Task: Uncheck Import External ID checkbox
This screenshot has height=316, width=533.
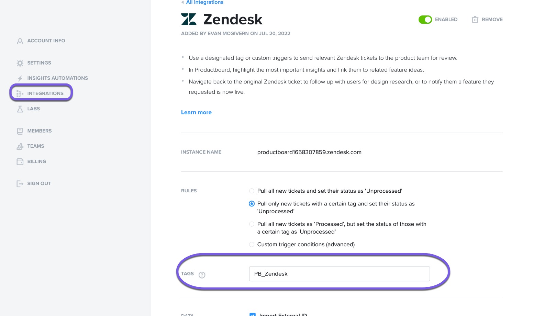Action: coord(253,314)
